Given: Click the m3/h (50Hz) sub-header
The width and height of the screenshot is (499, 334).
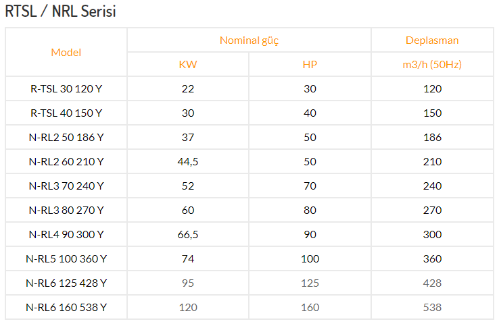Looking at the screenshot, I should tap(432, 65).
